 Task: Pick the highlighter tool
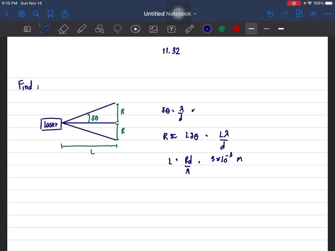click(x=81, y=29)
